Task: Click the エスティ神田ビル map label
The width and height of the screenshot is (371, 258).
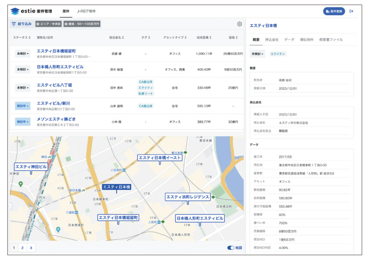Action: pyautogui.click(x=31, y=167)
